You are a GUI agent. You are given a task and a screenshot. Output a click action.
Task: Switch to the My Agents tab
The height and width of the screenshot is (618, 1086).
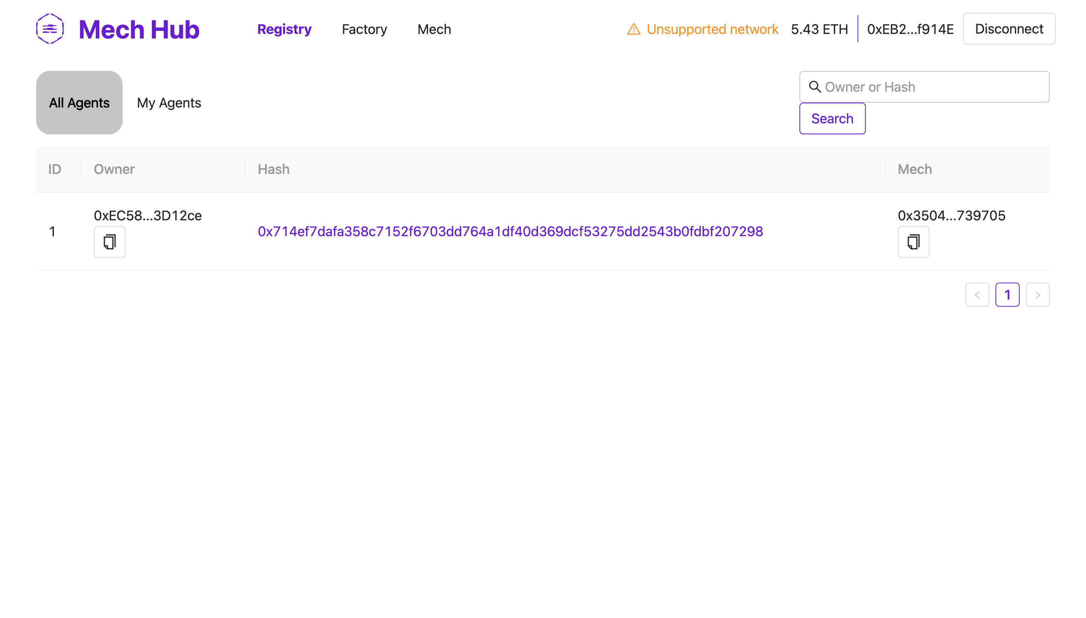point(169,103)
